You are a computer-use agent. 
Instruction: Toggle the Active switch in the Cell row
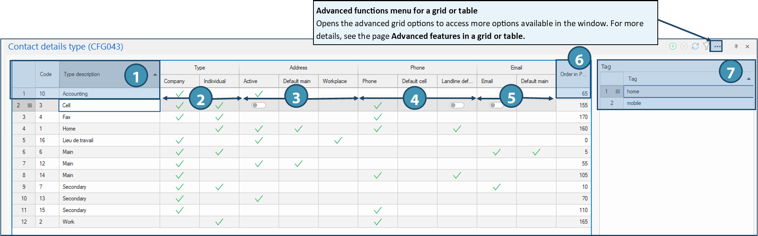pos(259,105)
